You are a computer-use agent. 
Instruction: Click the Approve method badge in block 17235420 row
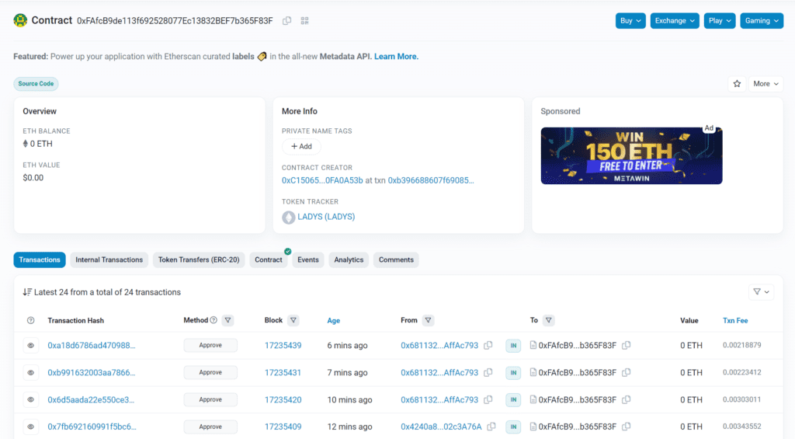coord(210,399)
